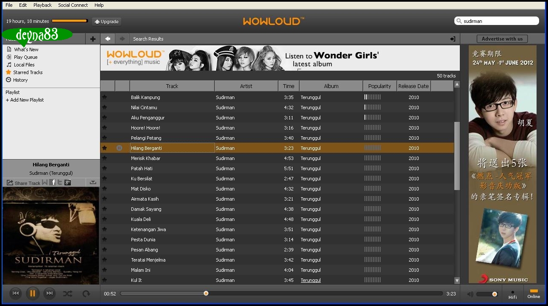Toggle Hifi quality mode

click(512, 294)
